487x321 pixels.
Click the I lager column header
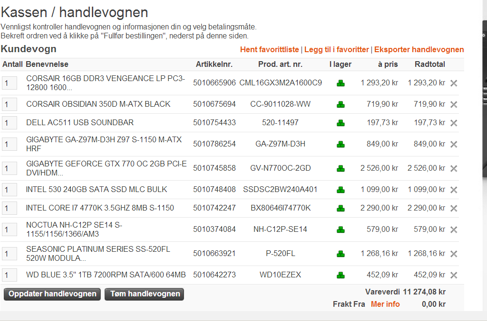coord(341,64)
